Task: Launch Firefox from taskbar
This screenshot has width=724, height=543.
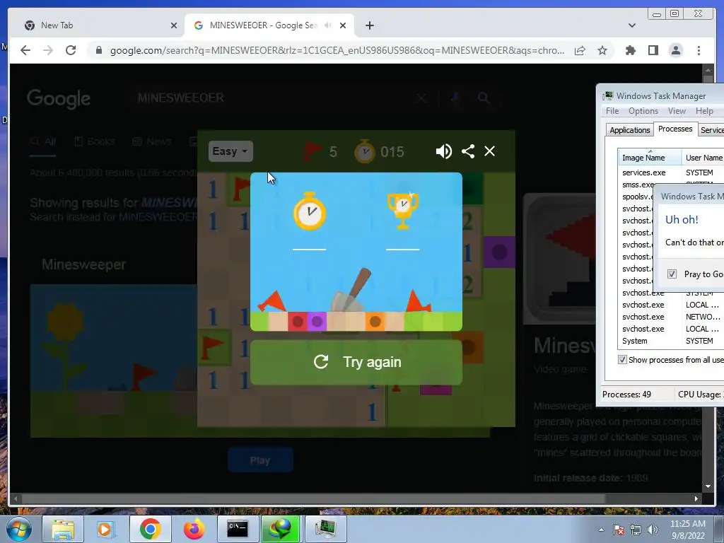Action: click(x=194, y=529)
